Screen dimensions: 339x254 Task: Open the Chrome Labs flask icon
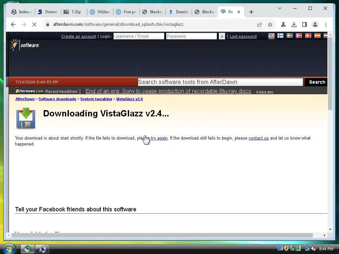(283, 24)
